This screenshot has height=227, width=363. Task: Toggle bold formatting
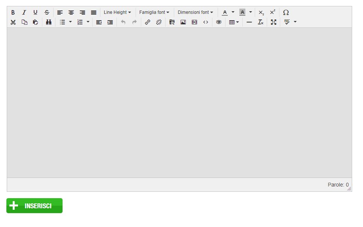pos(13,12)
